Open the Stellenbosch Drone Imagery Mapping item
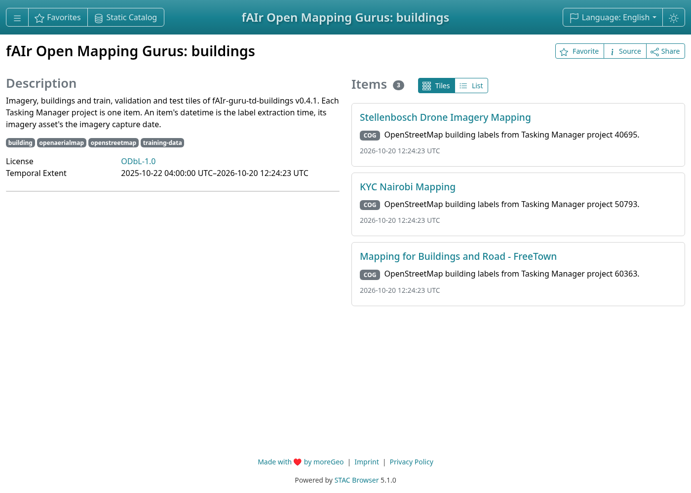This screenshot has height=493, width=691. click(x=445, y=117)
